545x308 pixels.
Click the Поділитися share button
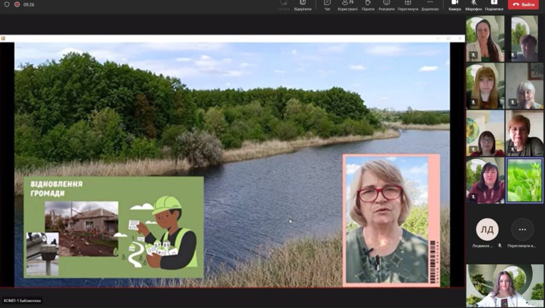[x=494, y=5]
